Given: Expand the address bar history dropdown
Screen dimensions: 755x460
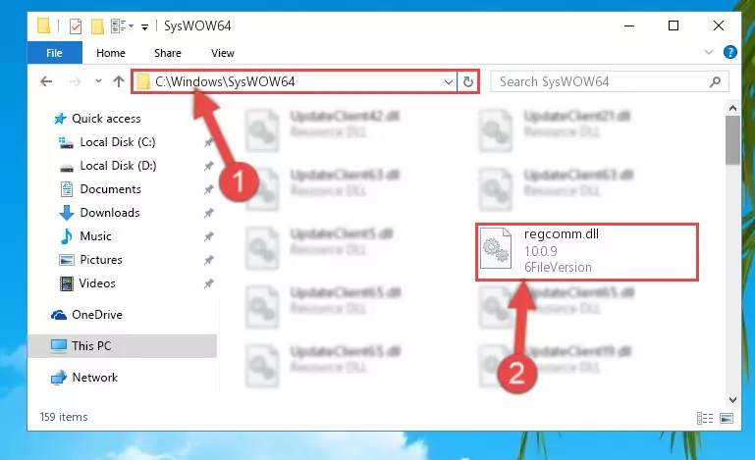Looking at the screenshot, I should [x=449, y=81].
